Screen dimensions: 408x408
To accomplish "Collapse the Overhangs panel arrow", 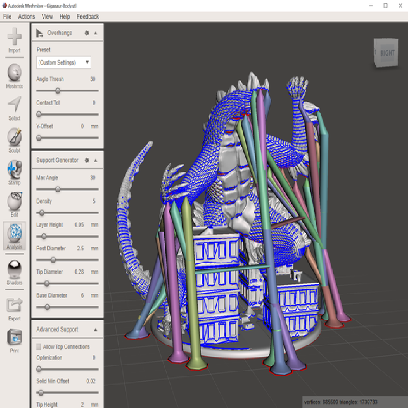I will pos(96,33).
